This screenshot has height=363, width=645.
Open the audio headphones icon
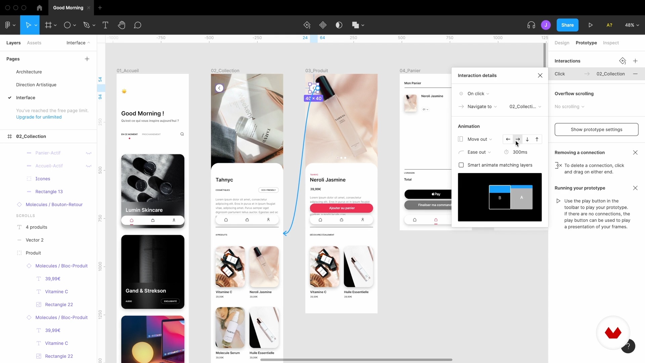coord(531,25)
